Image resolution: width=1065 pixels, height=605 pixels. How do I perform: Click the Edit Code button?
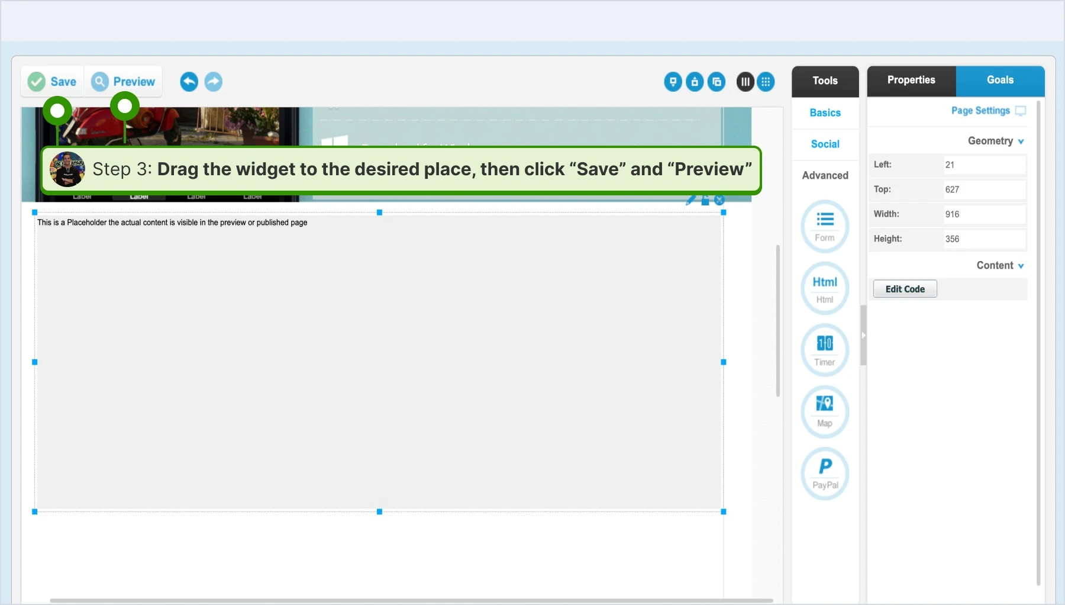coord(905,289)
